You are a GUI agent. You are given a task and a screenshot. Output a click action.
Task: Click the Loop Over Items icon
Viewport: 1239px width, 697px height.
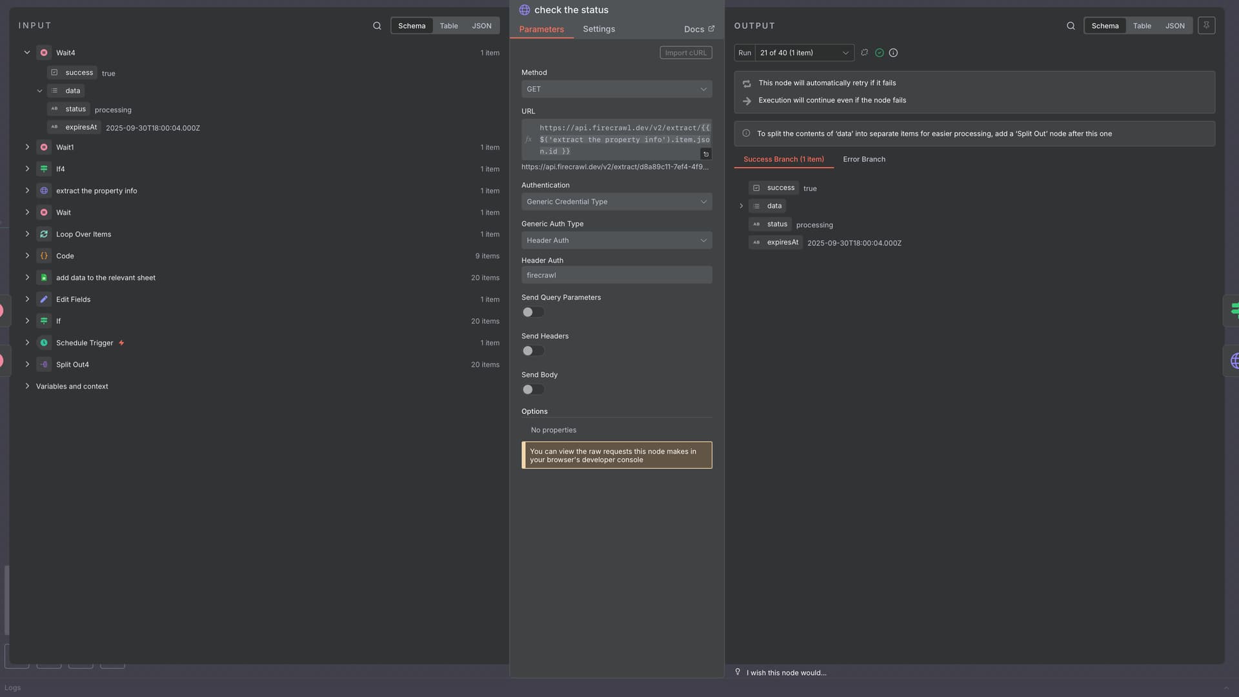[44, 234]
